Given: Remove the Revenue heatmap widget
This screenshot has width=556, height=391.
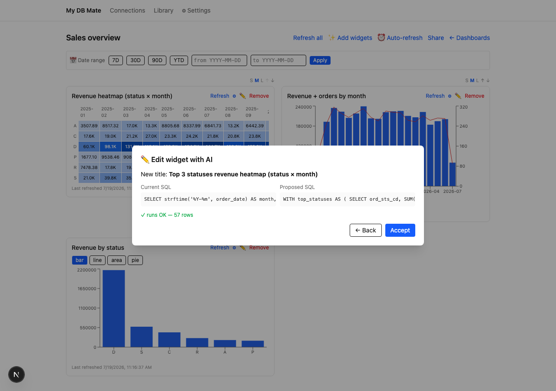Looking at the screenshot, I should (x=259, y=96).
